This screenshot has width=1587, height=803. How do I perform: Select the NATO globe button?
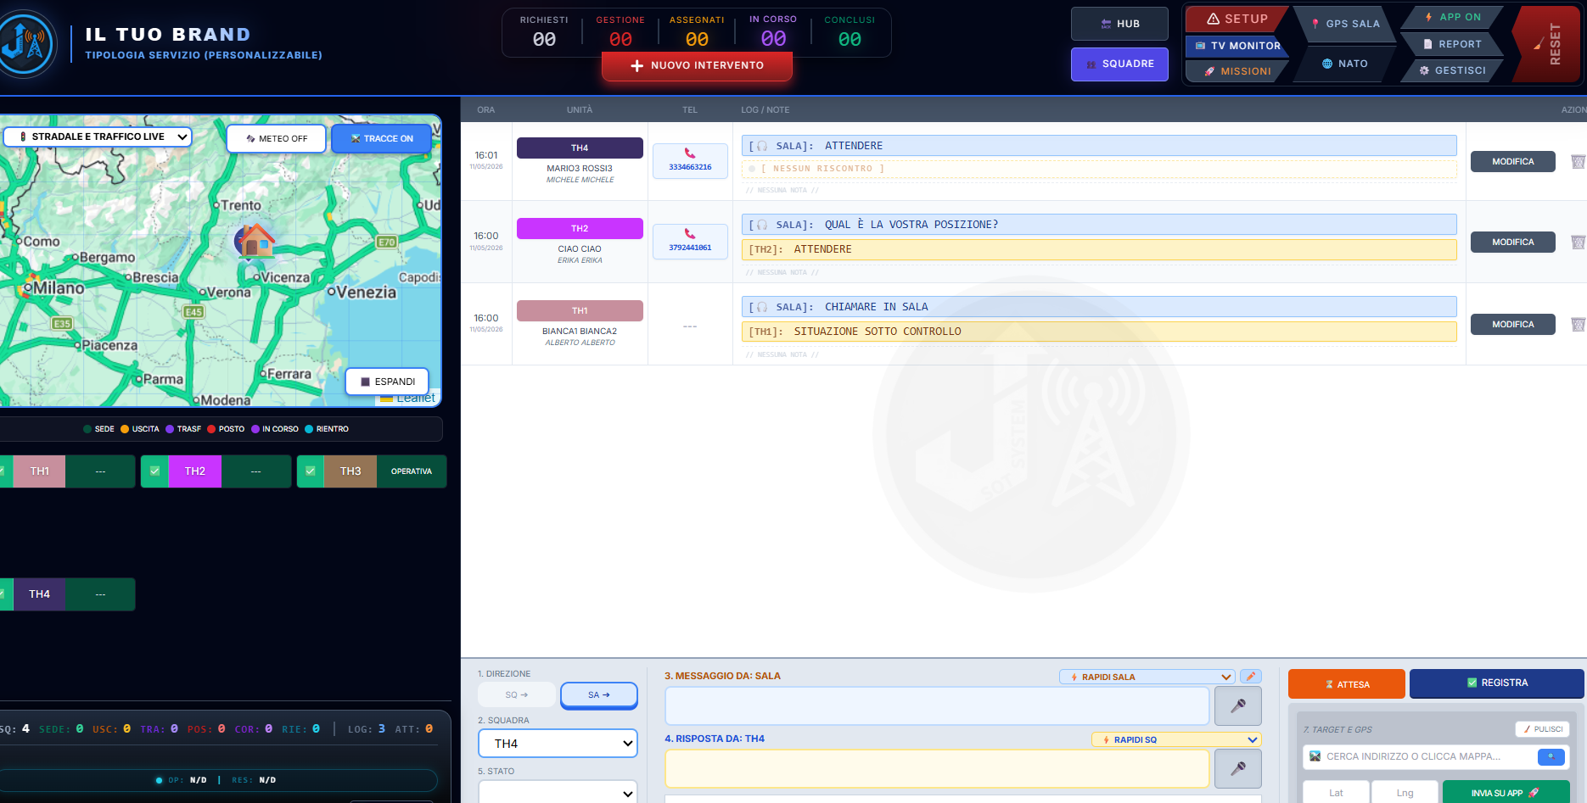tap(1345, 64)
